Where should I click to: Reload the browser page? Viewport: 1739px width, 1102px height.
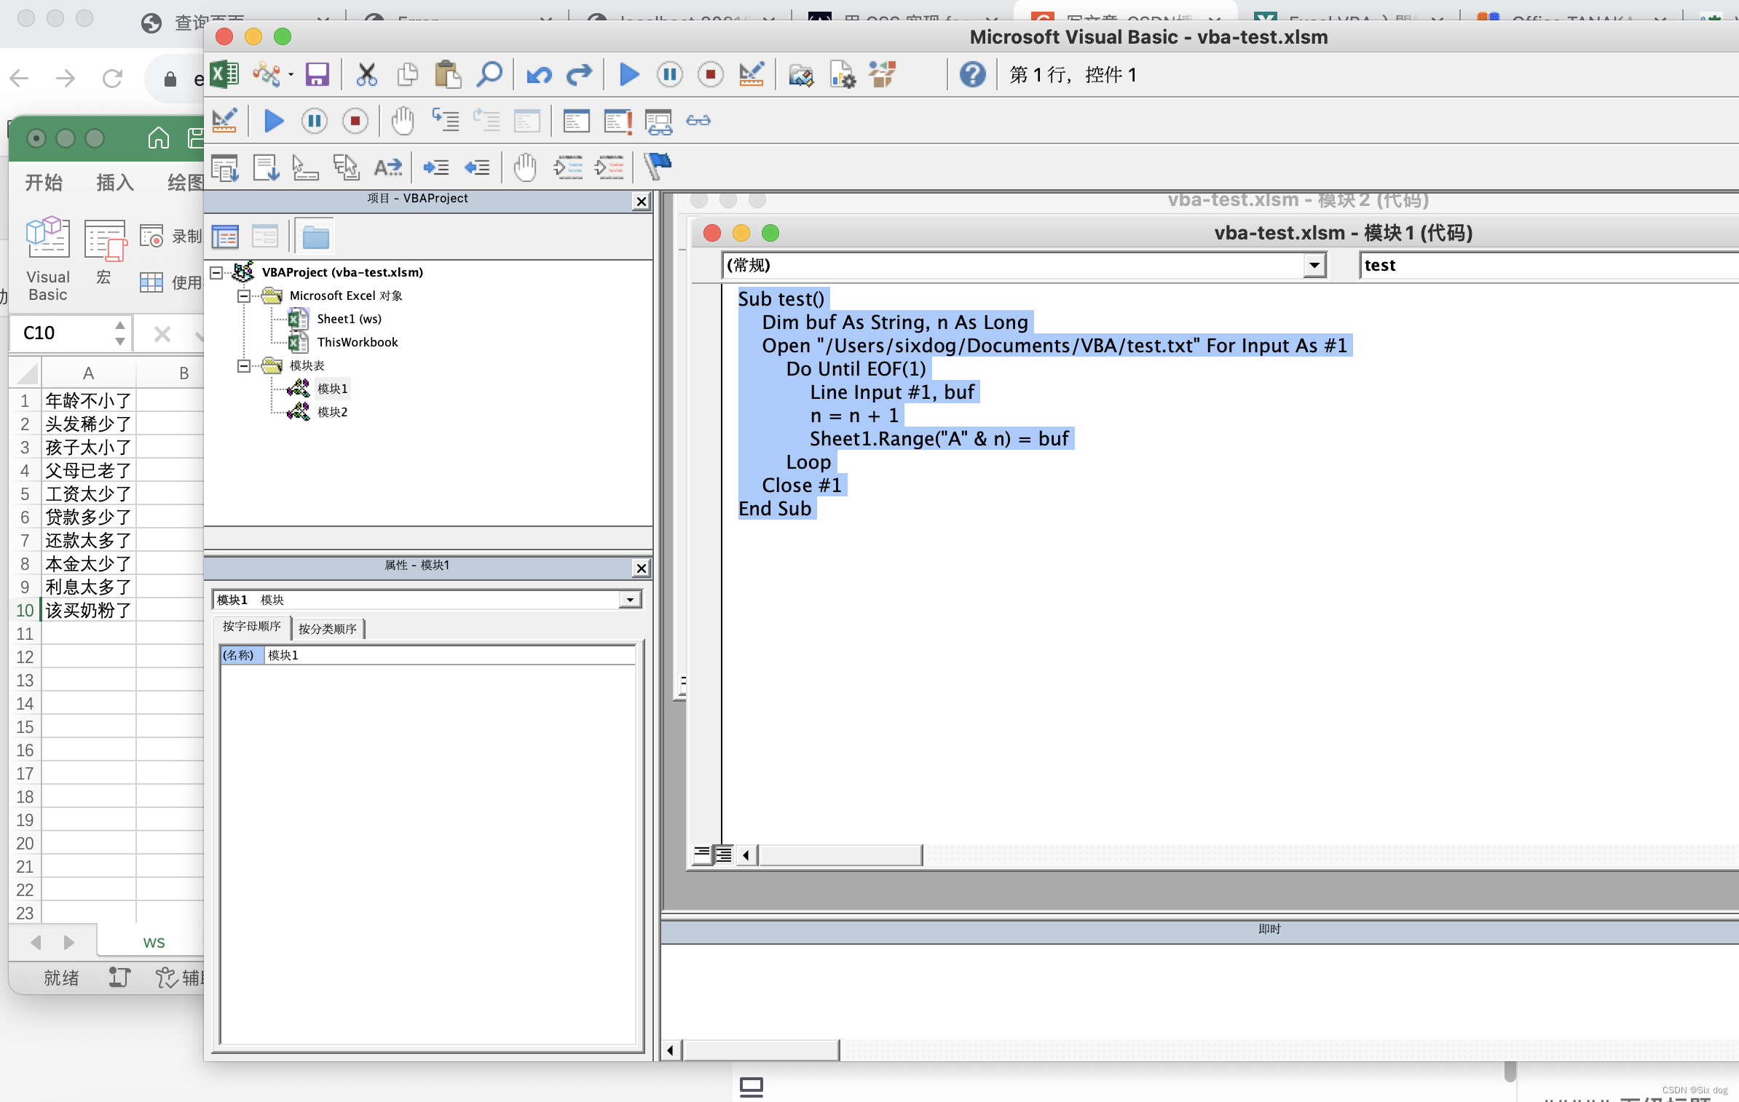pyautogui.click(x=112, y=78)
